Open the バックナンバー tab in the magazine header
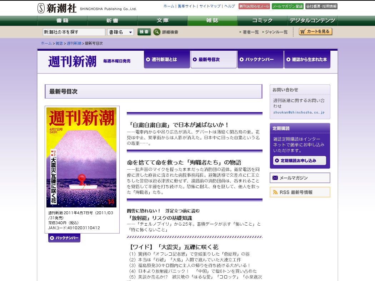375x281 pixels. (260, 60)
